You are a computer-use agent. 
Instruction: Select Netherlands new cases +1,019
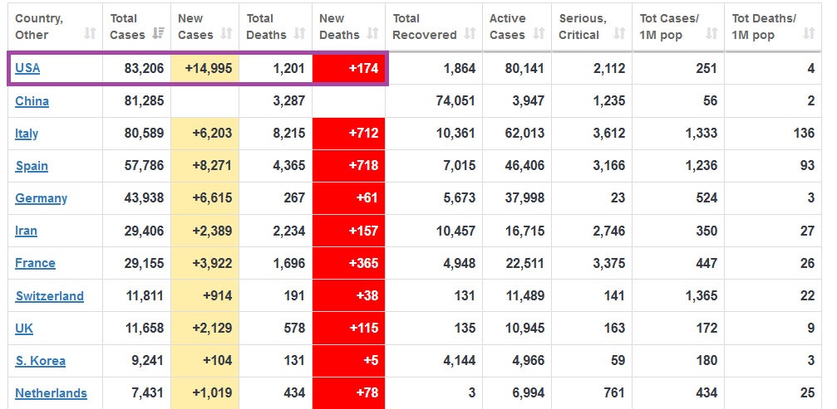coord(213,393)
